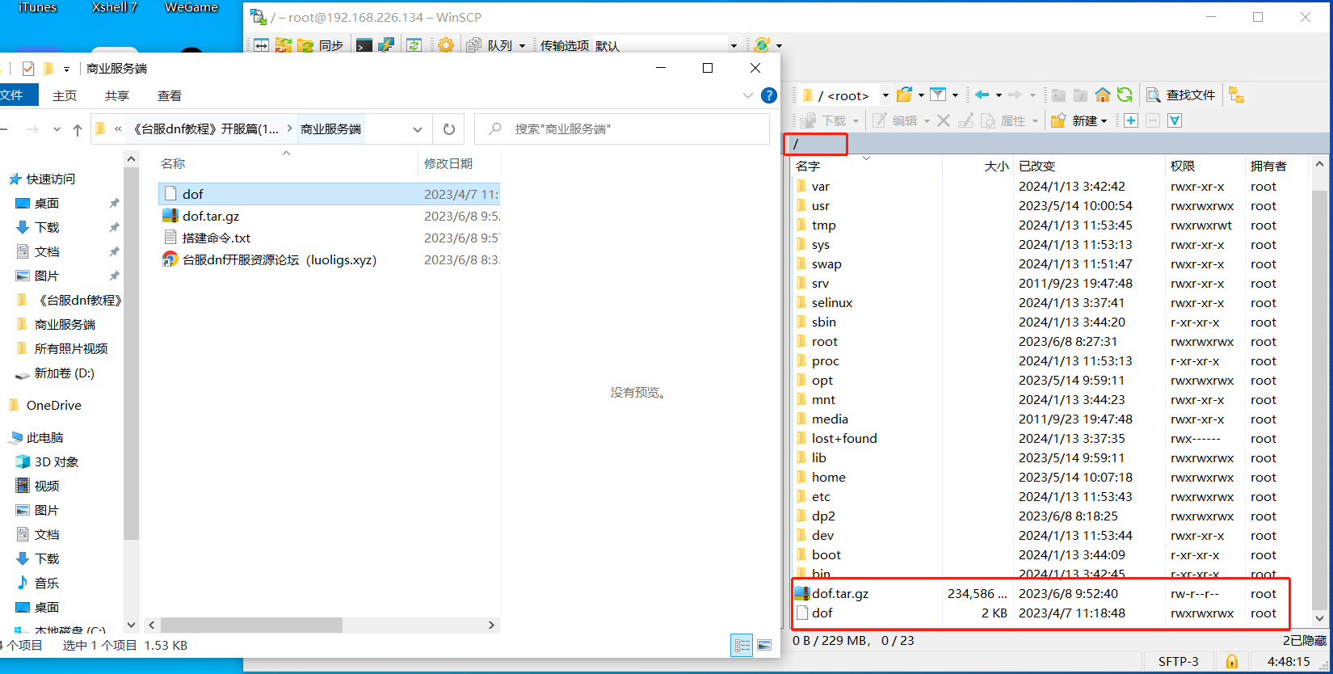This screenshot has width=1333, height=674.
Task: Open 3D 对象 in navigation pane
Action: [x=57, y=461]
